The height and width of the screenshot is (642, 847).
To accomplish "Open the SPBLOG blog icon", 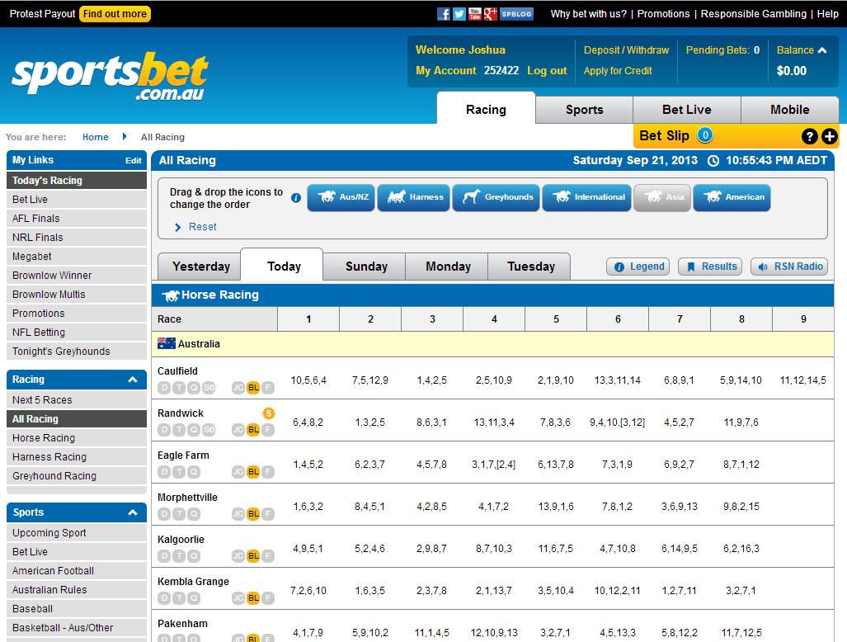I will pos(516,14).
